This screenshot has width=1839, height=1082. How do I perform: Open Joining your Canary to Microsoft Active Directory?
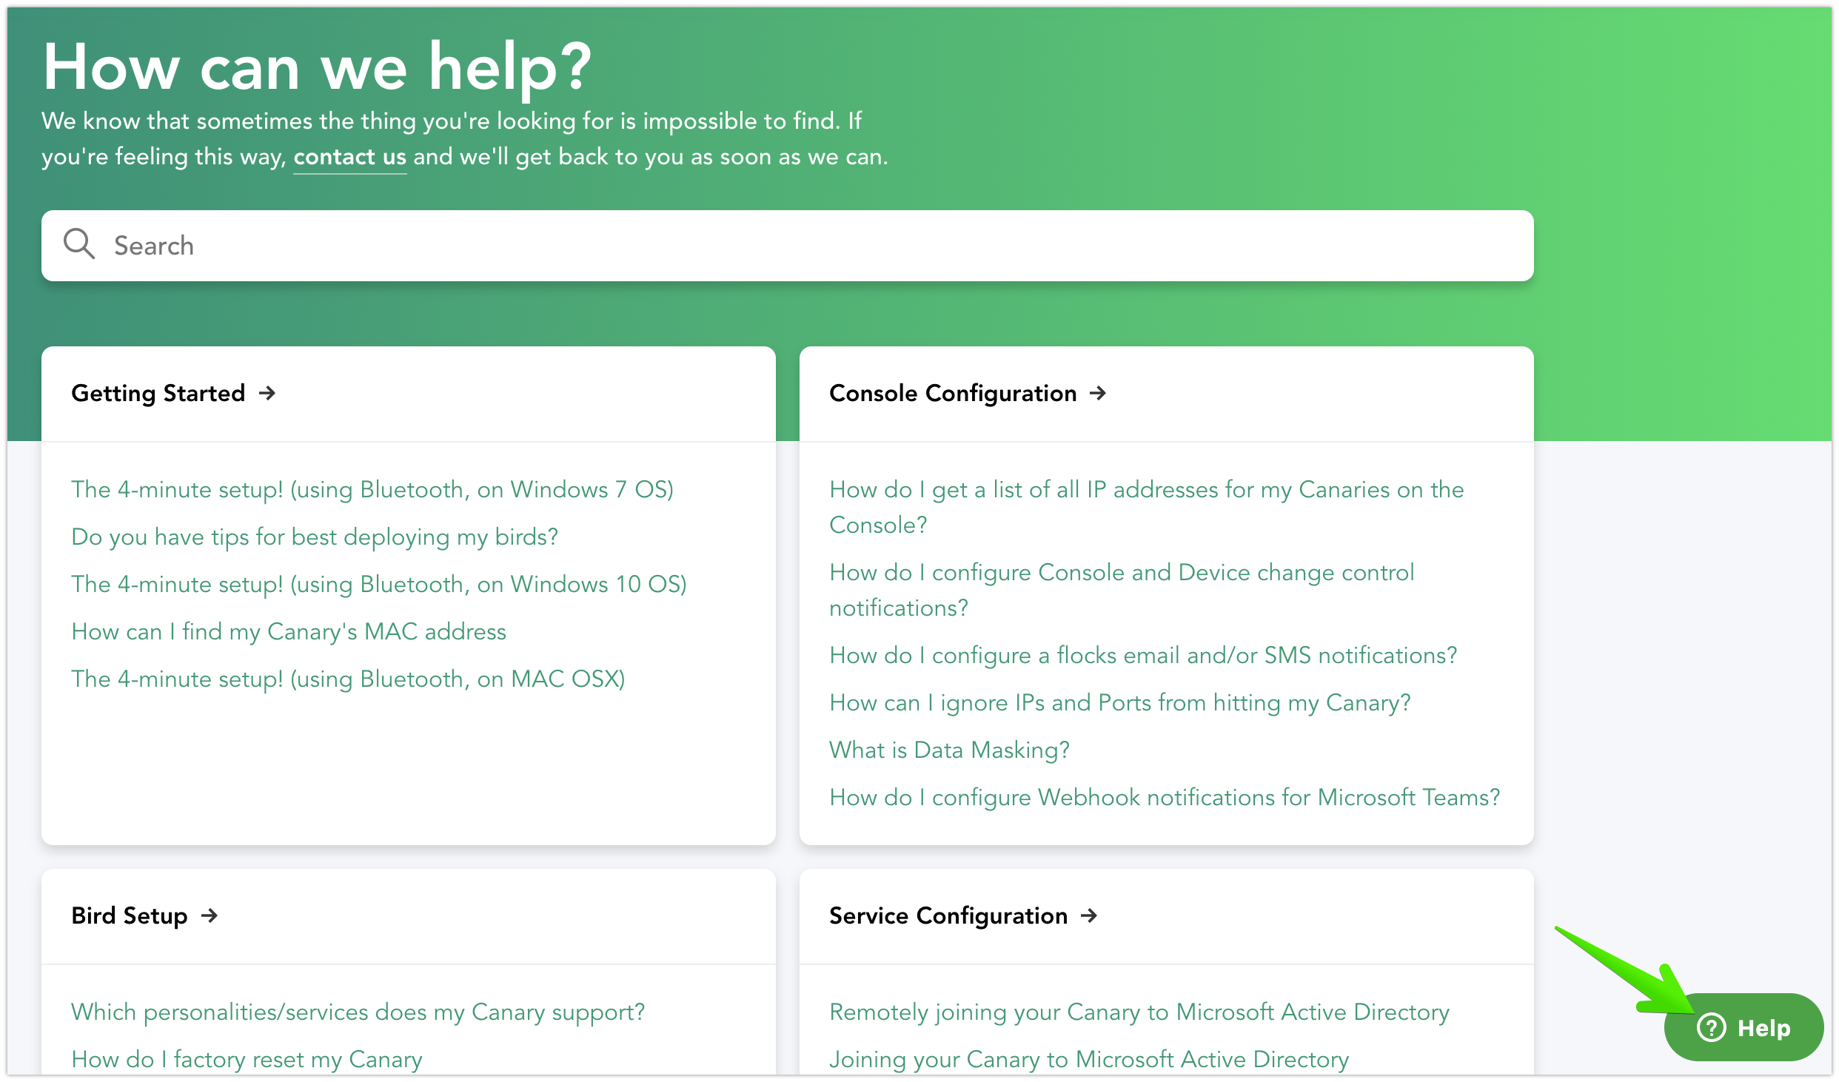point(1089,1059)
